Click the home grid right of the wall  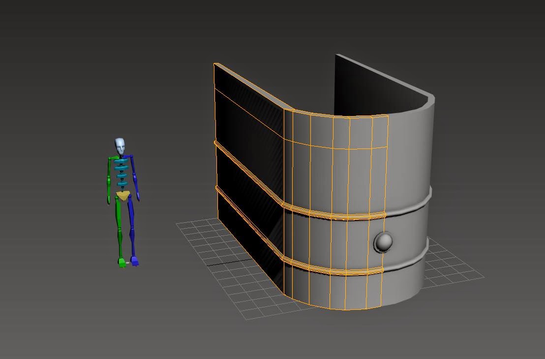(x=452, y=264)
